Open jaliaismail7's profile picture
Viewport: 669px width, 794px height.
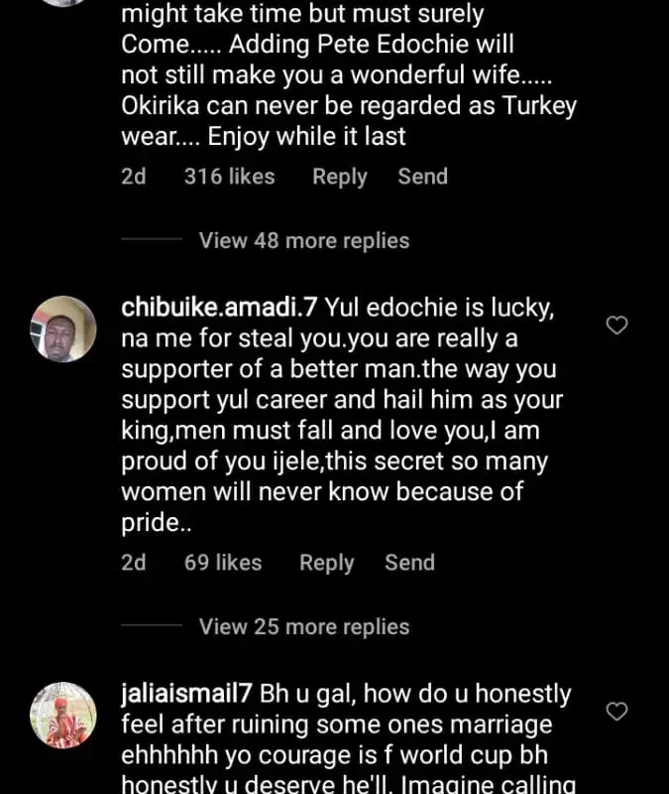[x=63, y=715]
